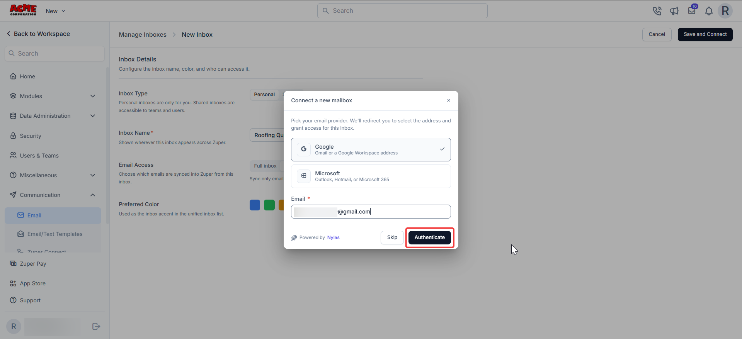Open the Manage Inboxes breadcrumb
This screenshot has height=339, width=742.
tap(143, 35)
